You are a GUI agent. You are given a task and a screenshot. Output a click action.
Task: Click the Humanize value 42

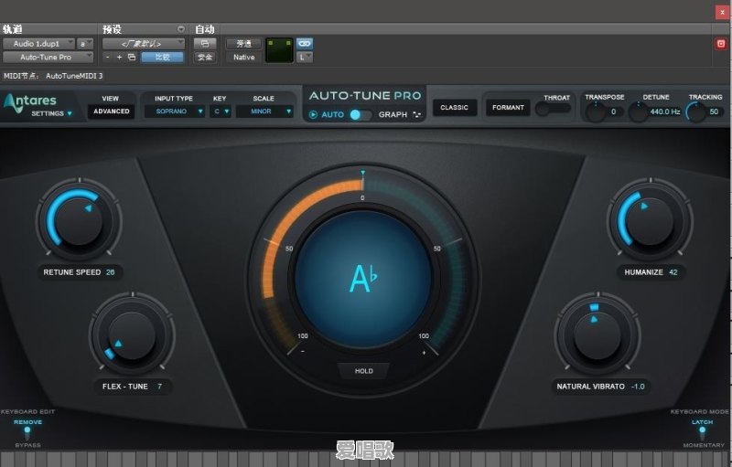pyautogui.click(x=673, y=272)
